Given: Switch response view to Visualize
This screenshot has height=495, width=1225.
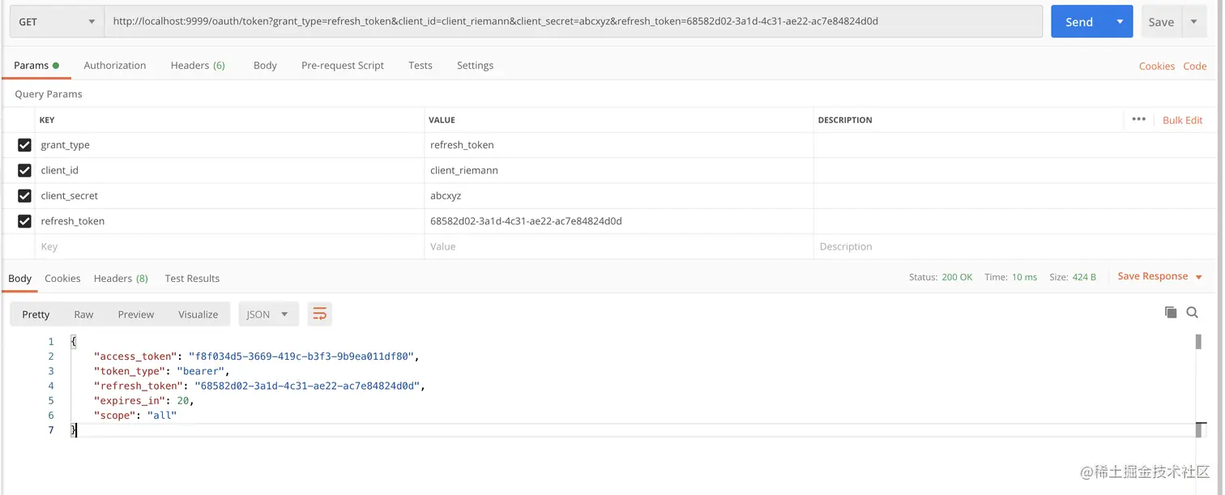Looking at the screenshot, I should [198, 314].
